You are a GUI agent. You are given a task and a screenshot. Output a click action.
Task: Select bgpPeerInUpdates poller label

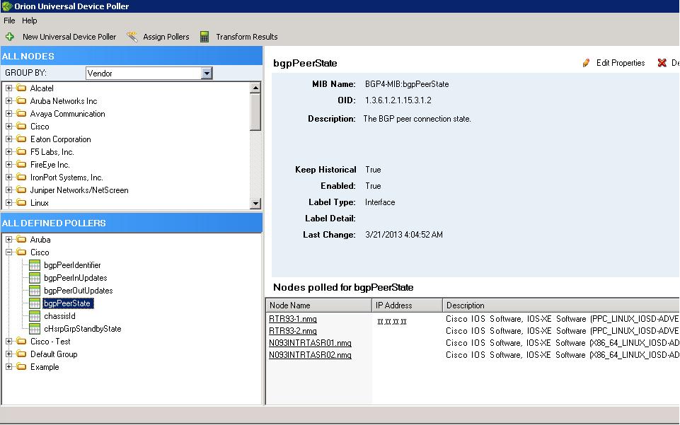(x=76, y=278)
